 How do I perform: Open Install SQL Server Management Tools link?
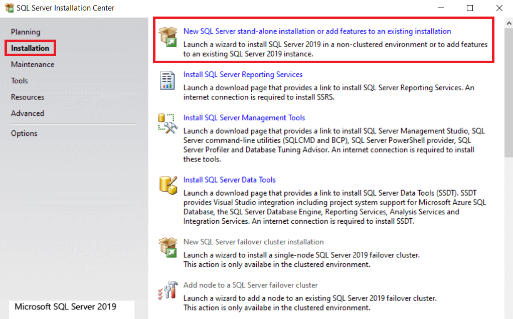pos(244,118)
